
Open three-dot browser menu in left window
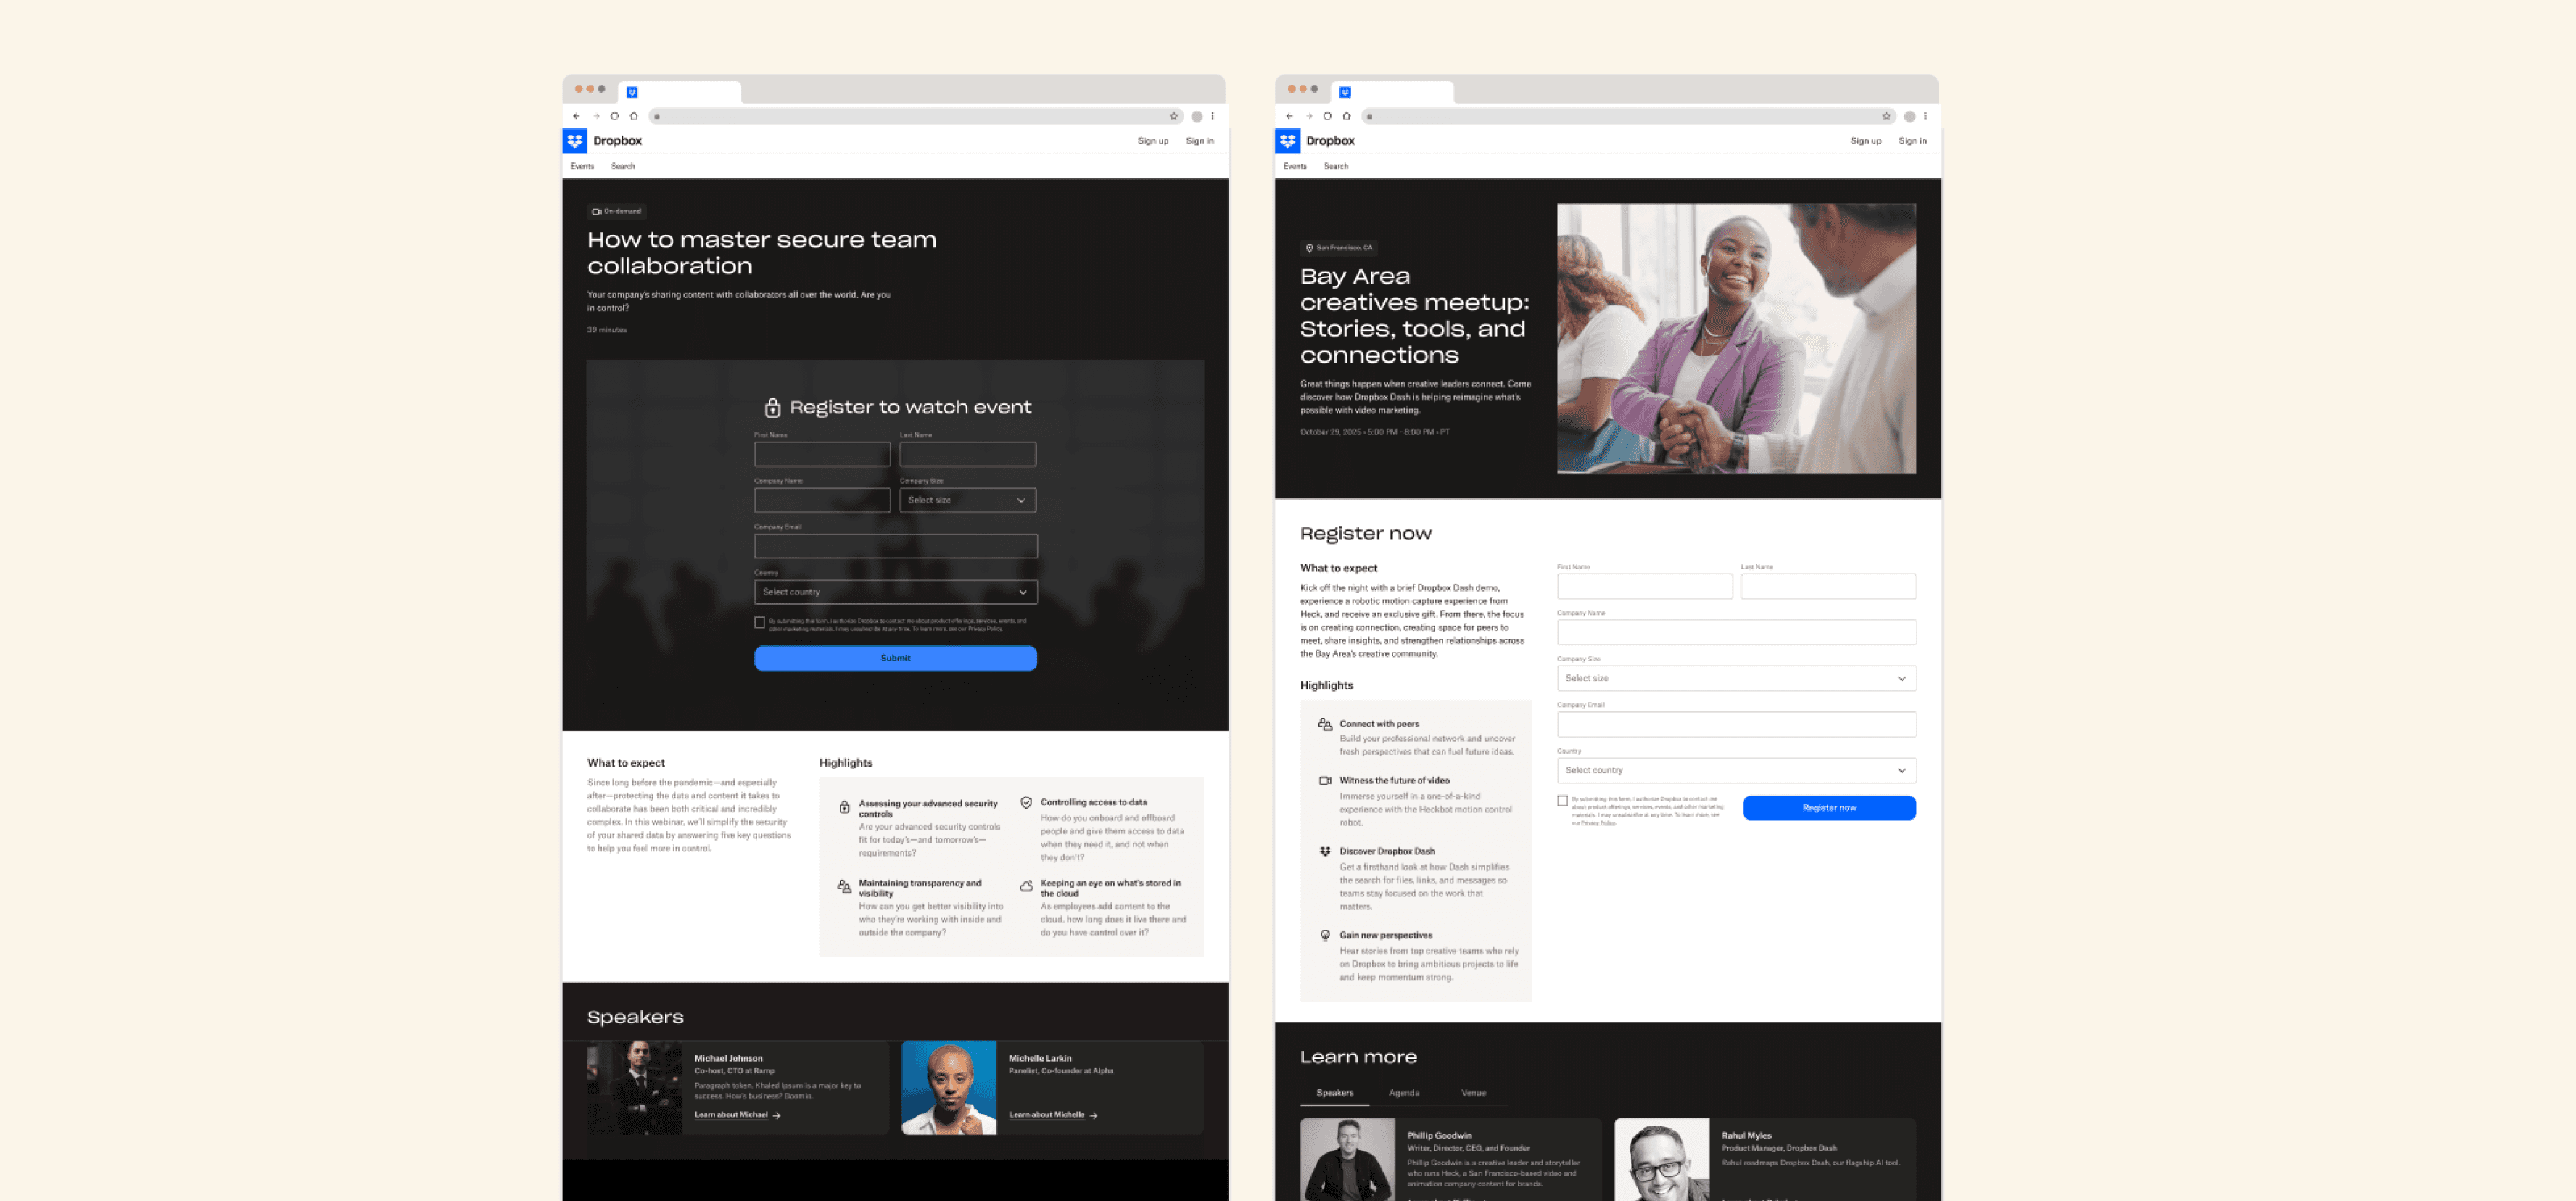1213,116
